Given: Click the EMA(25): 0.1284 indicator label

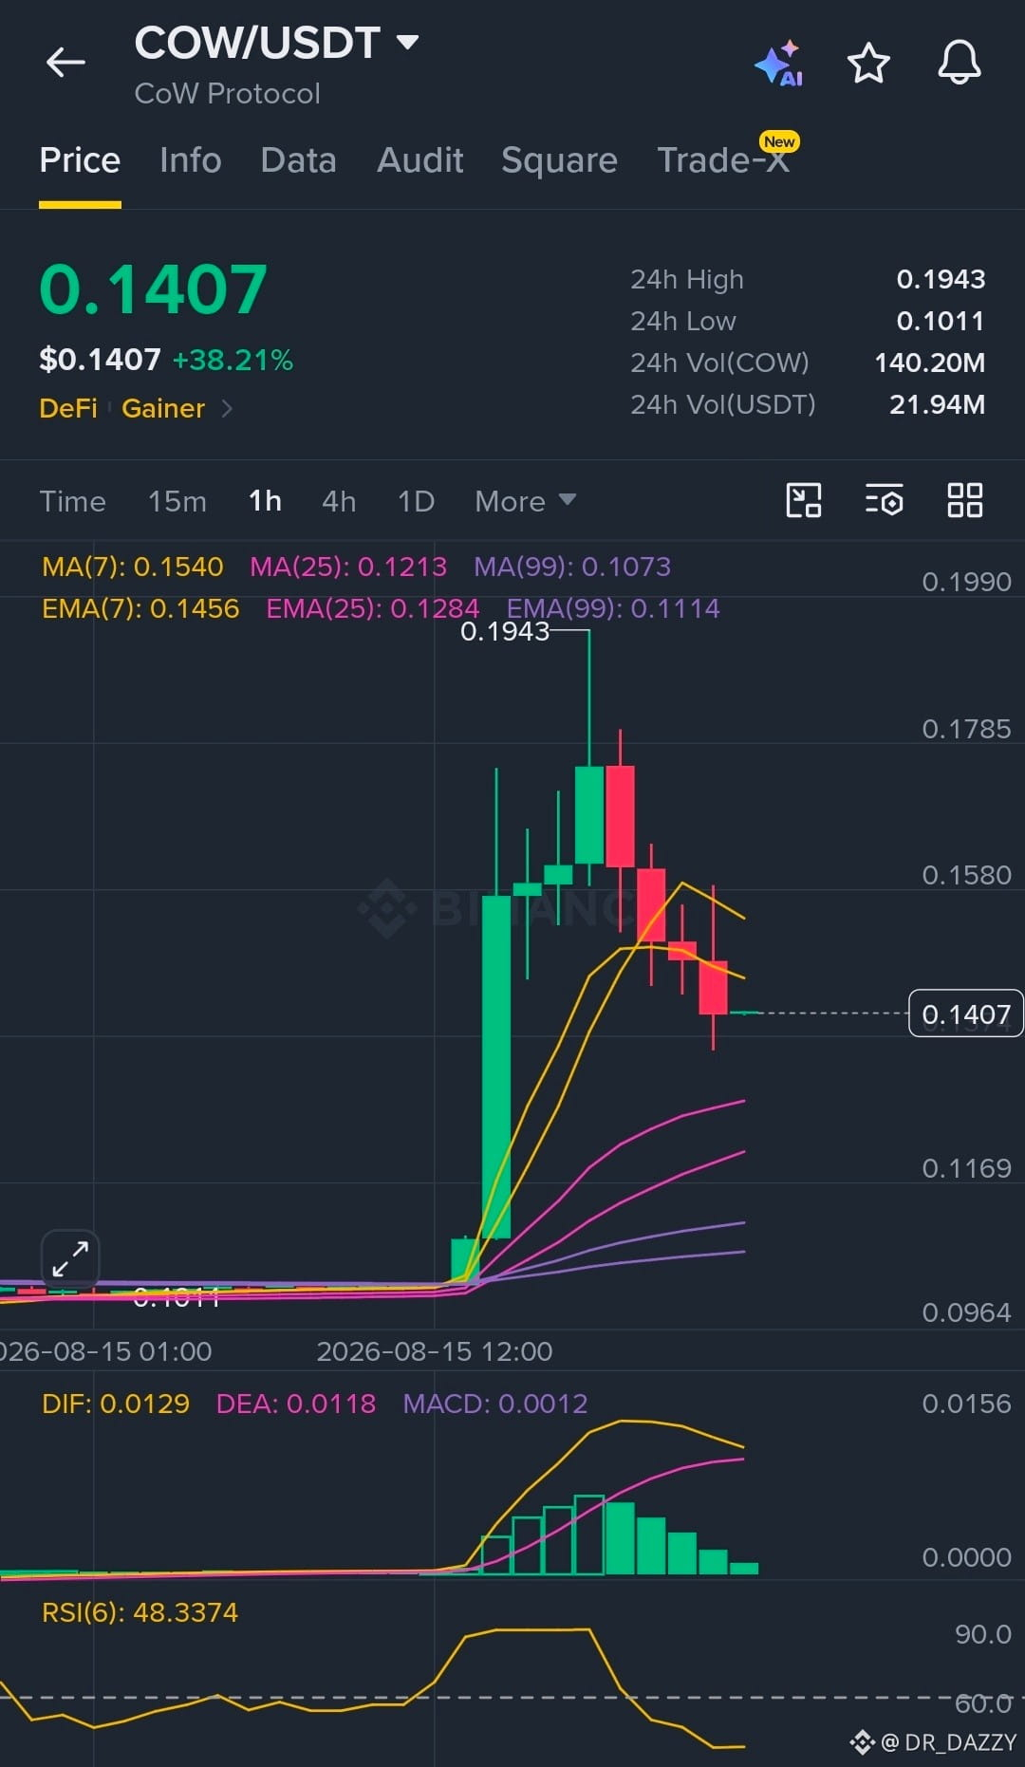Looking at the screenshot, I should click(x=373, y=608).
